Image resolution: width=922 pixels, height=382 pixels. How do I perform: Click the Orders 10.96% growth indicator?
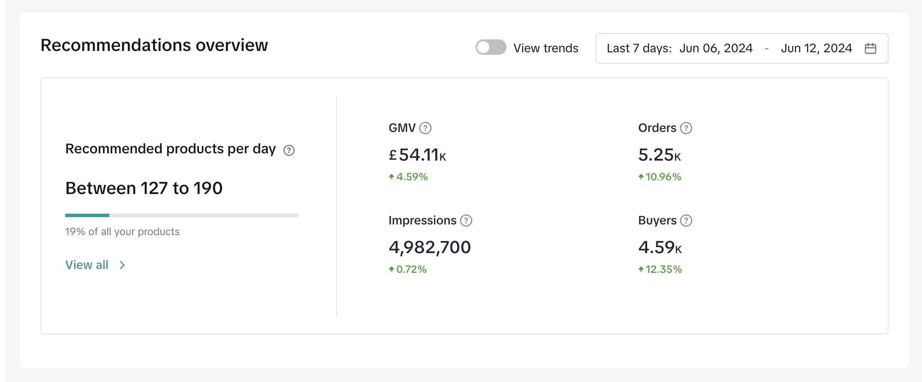click(663, 177)
